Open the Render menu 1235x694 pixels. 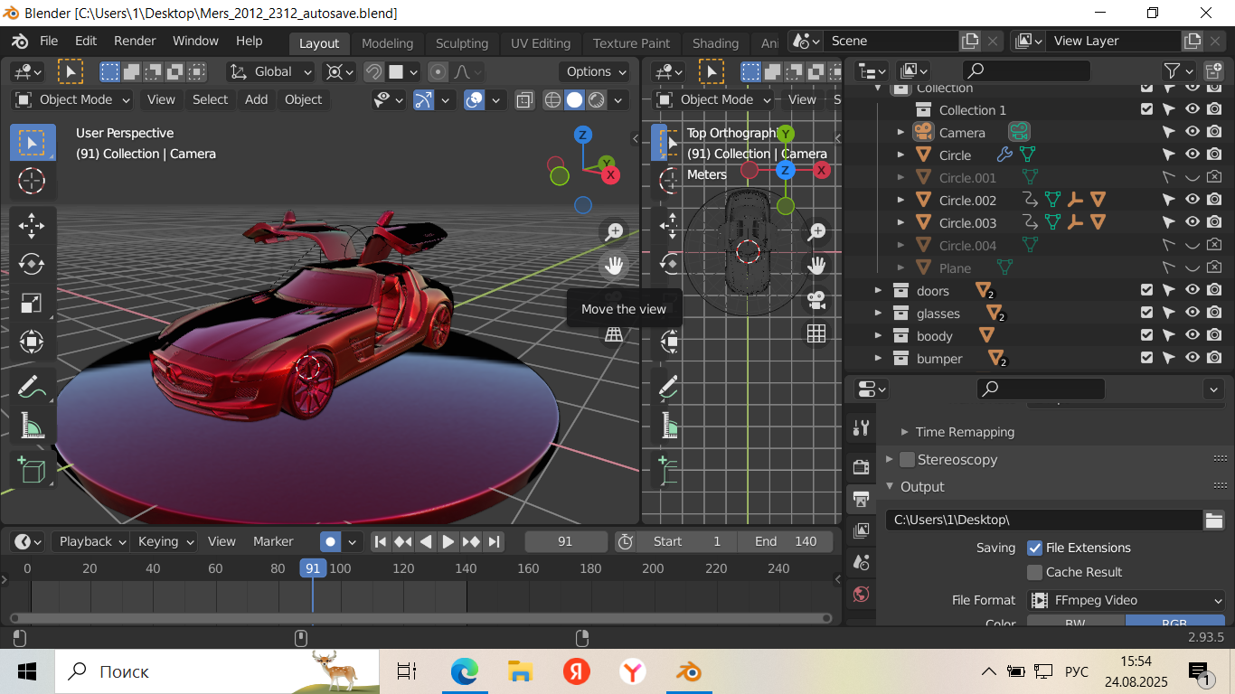pyautogui.click(x=135, y=41)
